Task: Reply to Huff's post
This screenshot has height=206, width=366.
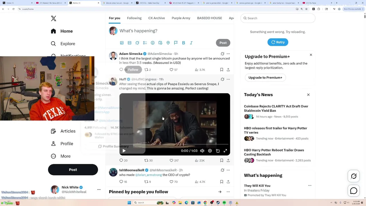Action: [x=124, y=161]
